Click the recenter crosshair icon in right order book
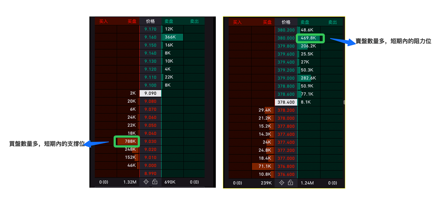This screenshot has height=198, width=439. (x=282, y=183)
